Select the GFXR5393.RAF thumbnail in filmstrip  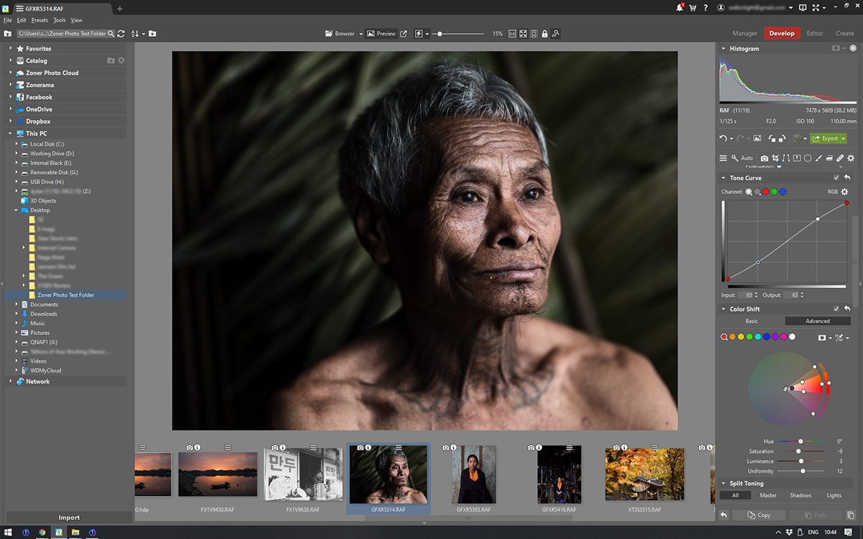click(473, 474)
